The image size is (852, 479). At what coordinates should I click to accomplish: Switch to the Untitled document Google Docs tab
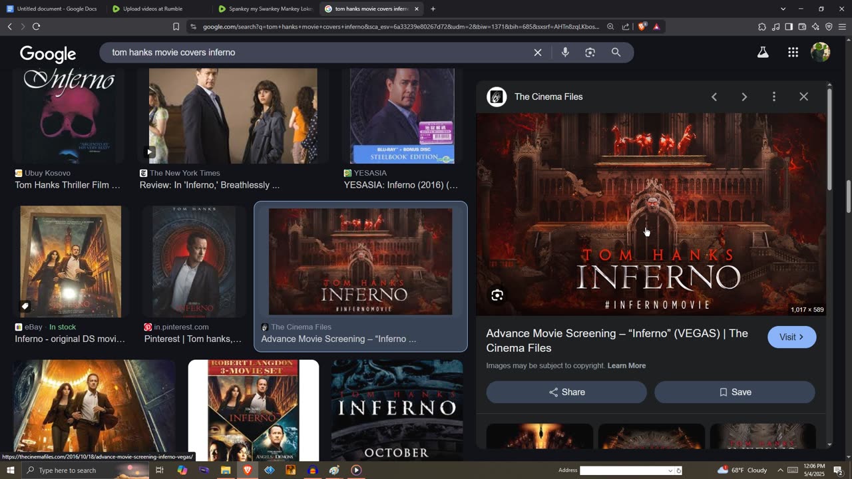[52, 9]
